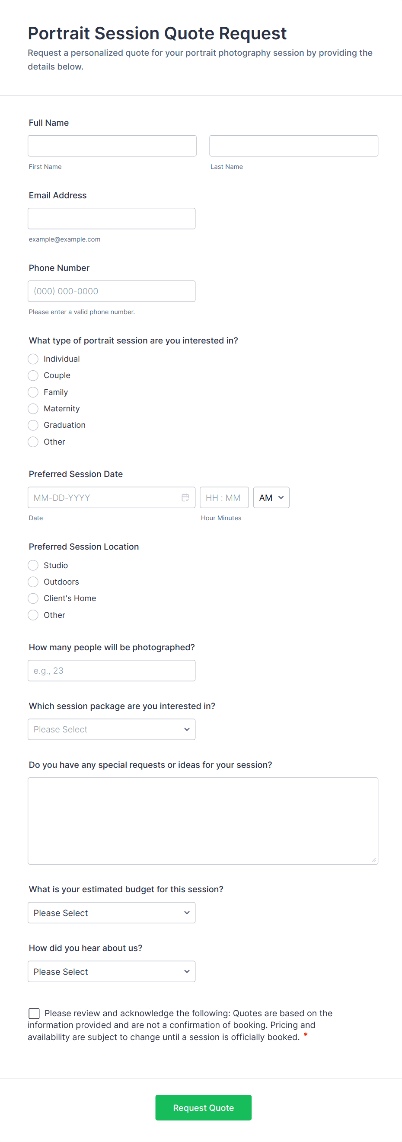Select the Individual session radio button
This screenshot has height=1142, width=402.
[33, 359]
